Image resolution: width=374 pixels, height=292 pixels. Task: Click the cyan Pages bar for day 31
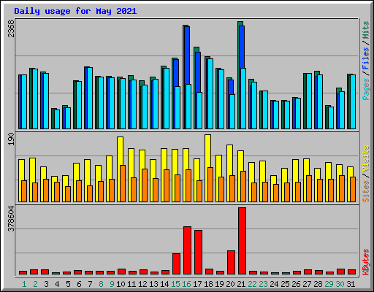tap(353, 101)
